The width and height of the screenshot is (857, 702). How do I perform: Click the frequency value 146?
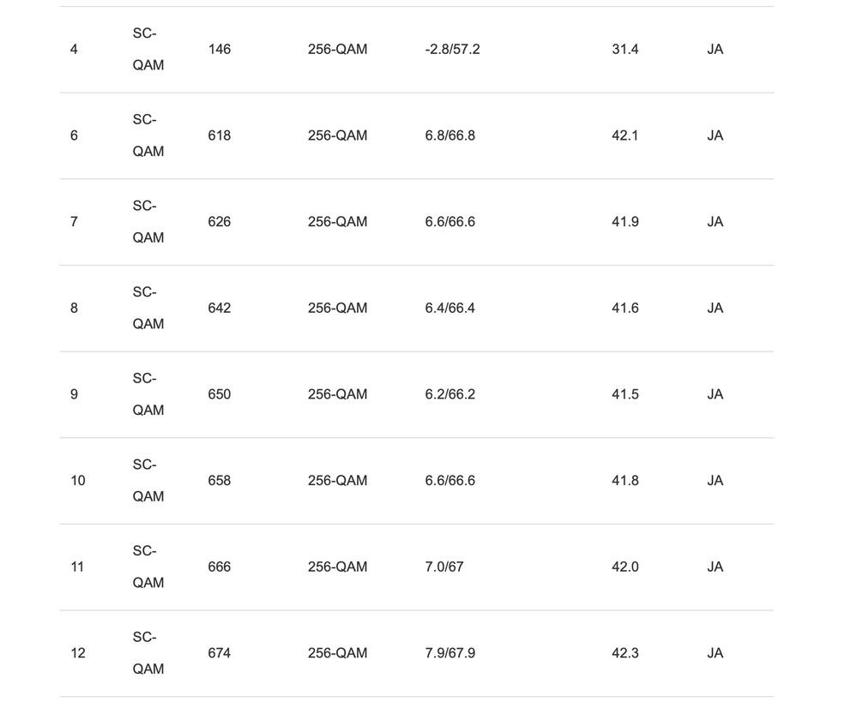click(x=219, y=50)
